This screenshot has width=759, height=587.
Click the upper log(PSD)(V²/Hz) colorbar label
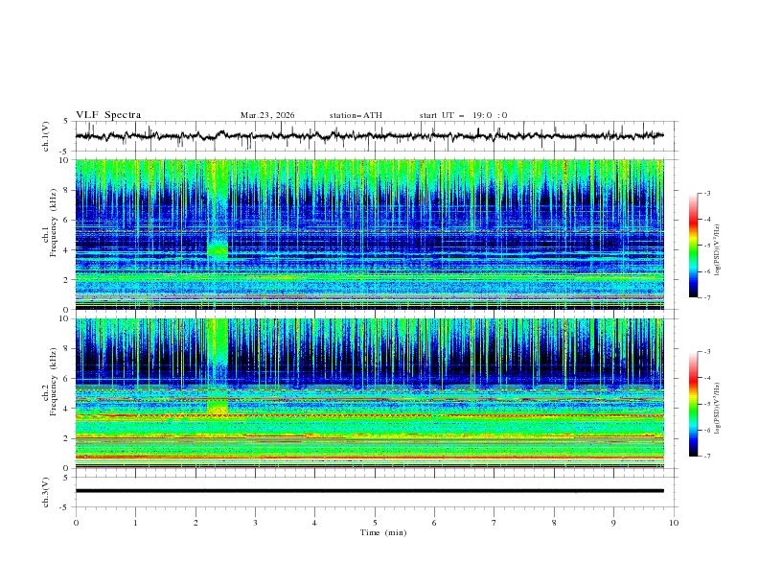tap(718, 250)
